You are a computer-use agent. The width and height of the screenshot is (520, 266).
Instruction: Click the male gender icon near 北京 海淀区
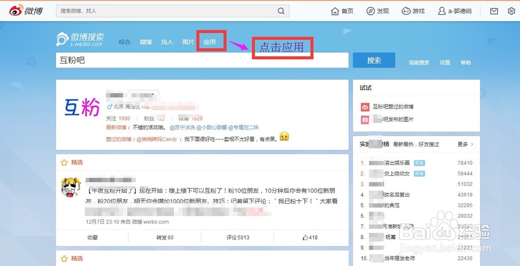click(109, 107)
